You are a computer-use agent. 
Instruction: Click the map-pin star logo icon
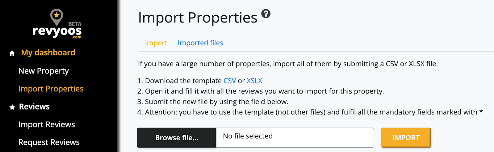[57, 16]
